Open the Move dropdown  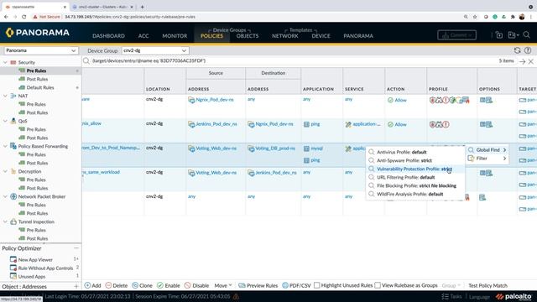click(223, 285)
